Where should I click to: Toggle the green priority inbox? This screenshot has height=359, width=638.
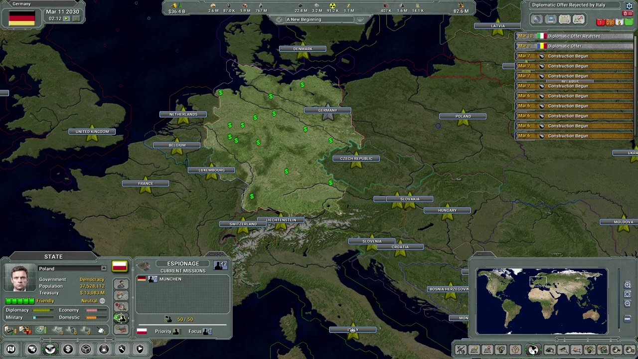[629, 22]
